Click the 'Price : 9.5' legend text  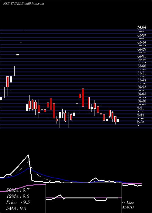click(18, 202)
